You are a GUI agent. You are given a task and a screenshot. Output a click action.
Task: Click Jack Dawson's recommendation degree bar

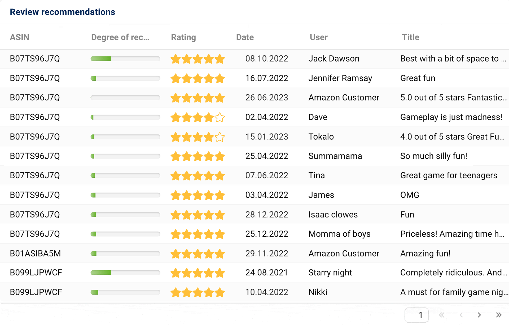[125, 59]
